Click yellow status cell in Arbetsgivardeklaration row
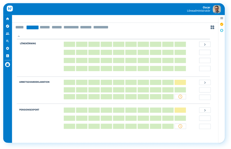The height and width of the screenshot is (149, 231). [180, 82]
